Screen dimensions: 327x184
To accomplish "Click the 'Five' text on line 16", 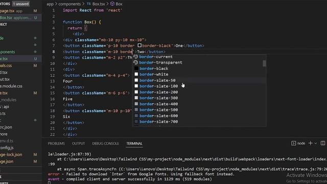I will [x=67, y=99].
